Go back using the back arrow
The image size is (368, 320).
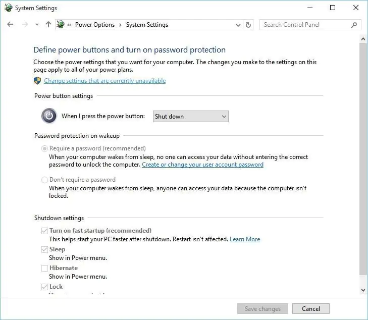pyautogui.click(x=10, y=24)
